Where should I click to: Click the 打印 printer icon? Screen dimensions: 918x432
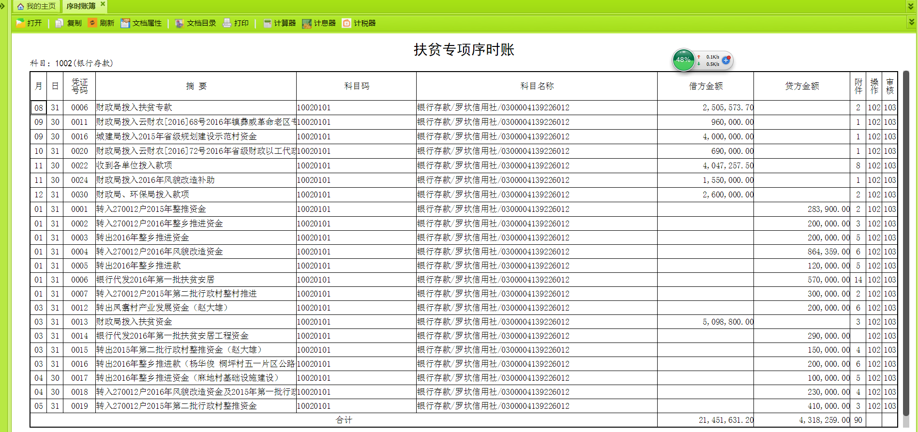tap(227, 23)
